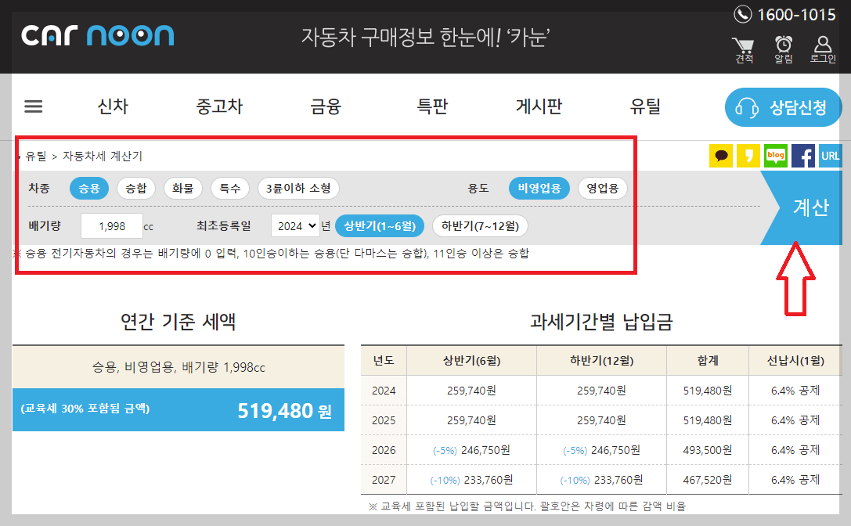Share the page via the KakaoTalk icon
The image size is (851, 526).
(x=721, y=156)
